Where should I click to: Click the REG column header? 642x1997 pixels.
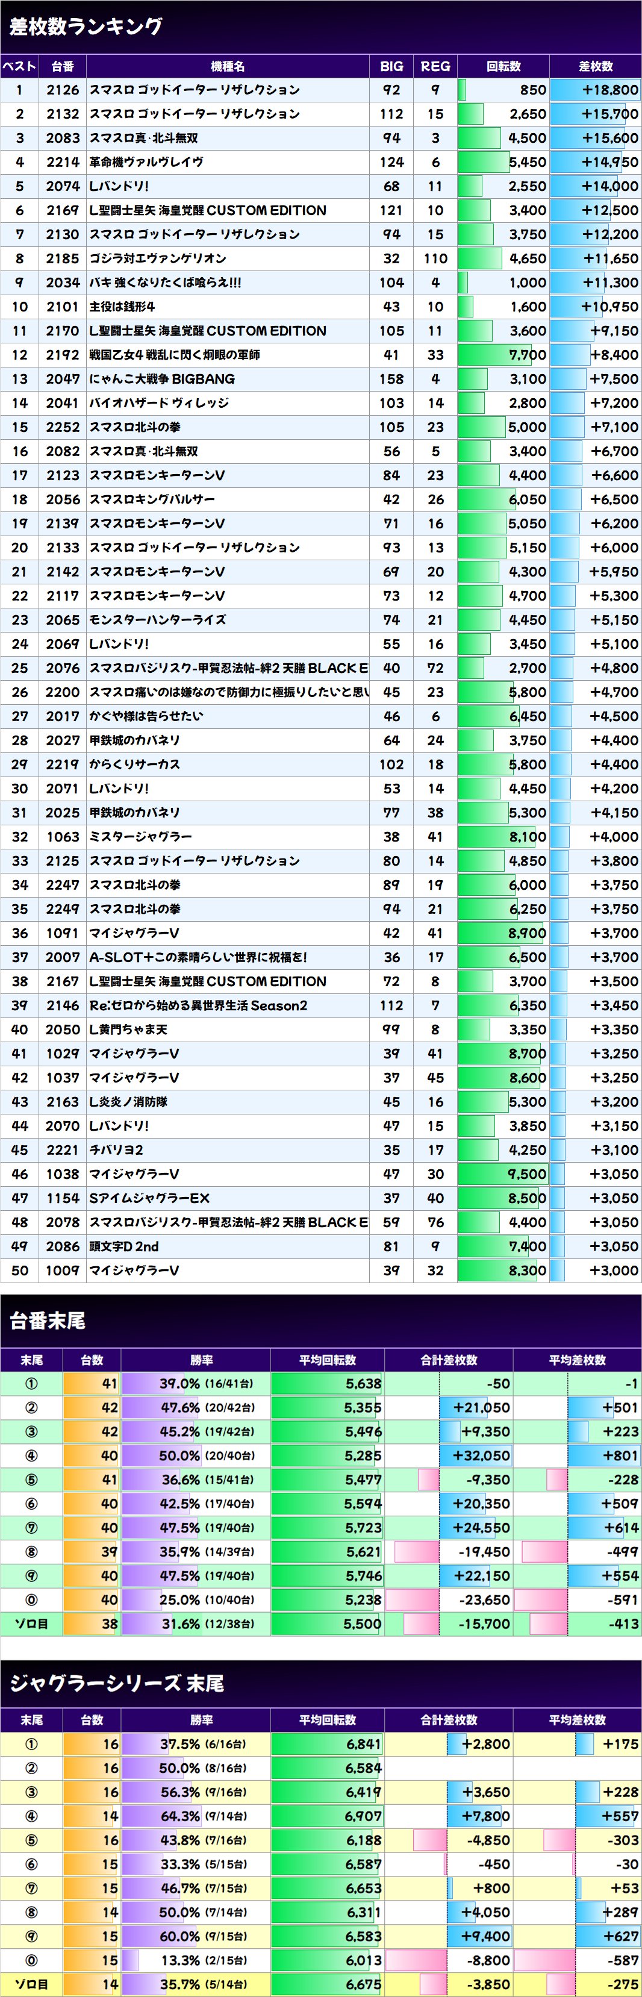435,67
